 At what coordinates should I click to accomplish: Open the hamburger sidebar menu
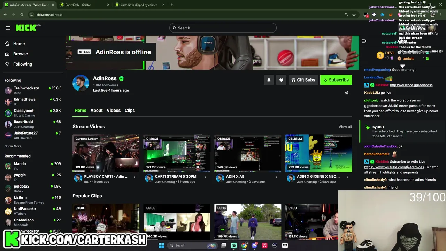8,28
